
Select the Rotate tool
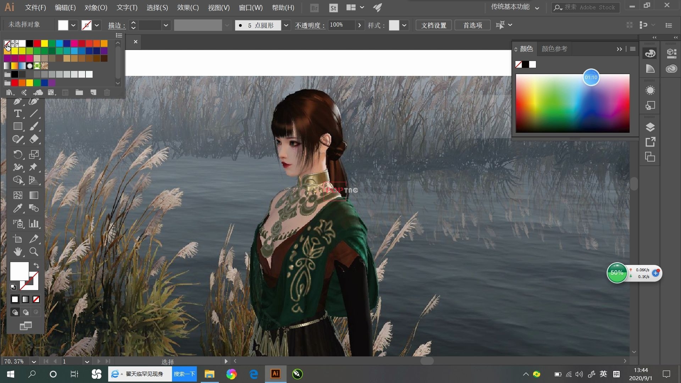(x=17, y=154)
